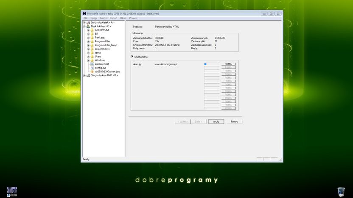Expand the ARCHIWUM folder node
Image resolution: width=353 pixels, height=198 pixels.
[88, 30]
